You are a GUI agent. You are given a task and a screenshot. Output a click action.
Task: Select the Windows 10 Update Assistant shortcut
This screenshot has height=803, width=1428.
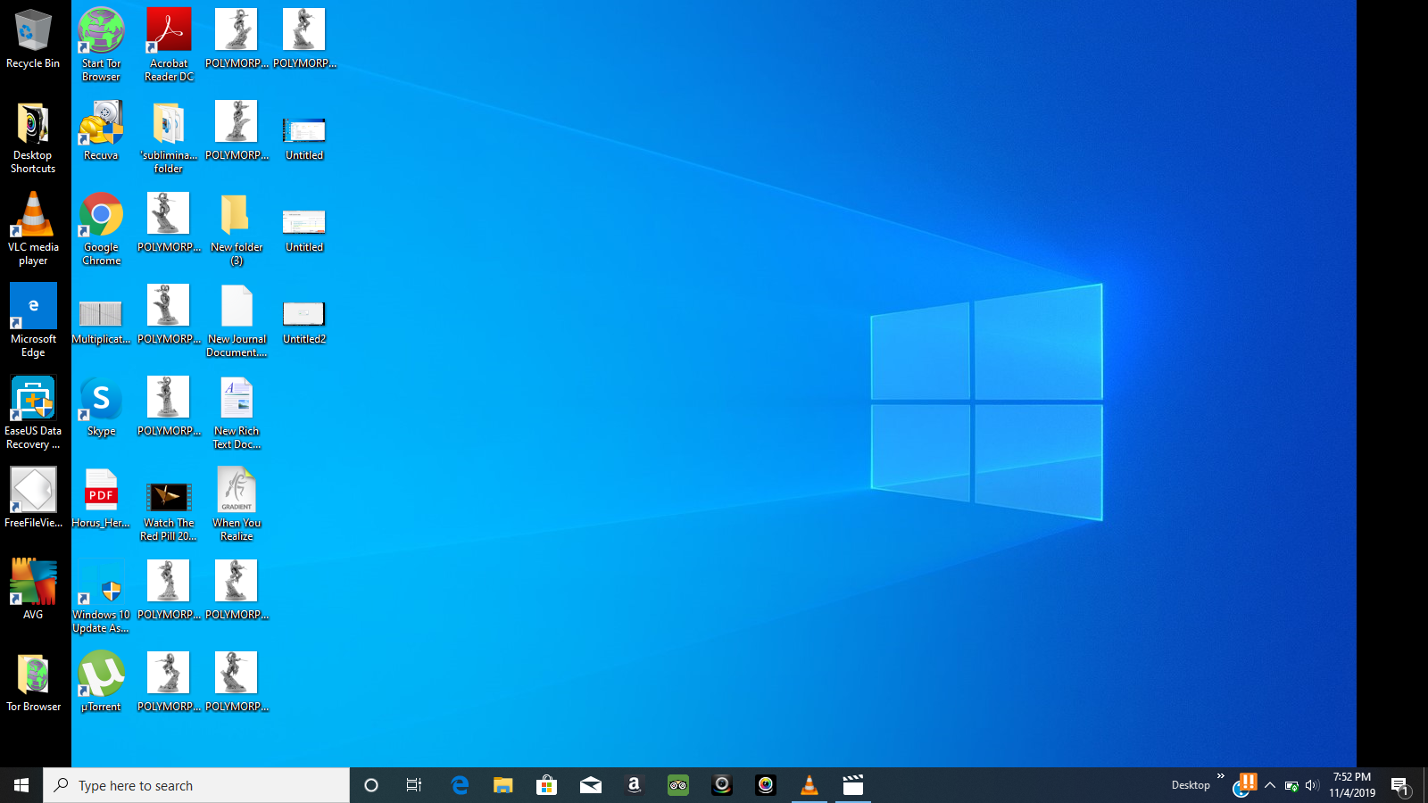(101, 597)
